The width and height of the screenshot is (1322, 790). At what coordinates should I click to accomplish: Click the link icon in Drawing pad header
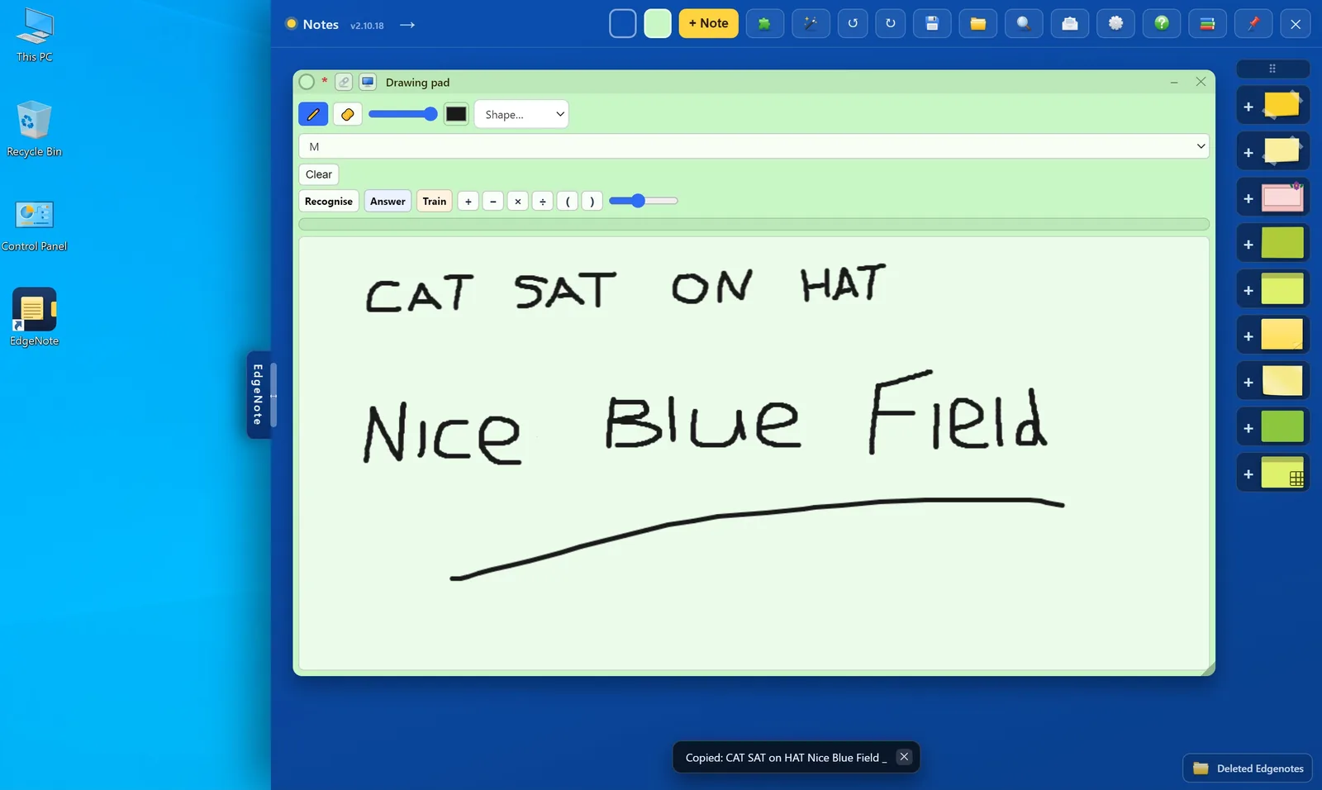click(345, 82)
